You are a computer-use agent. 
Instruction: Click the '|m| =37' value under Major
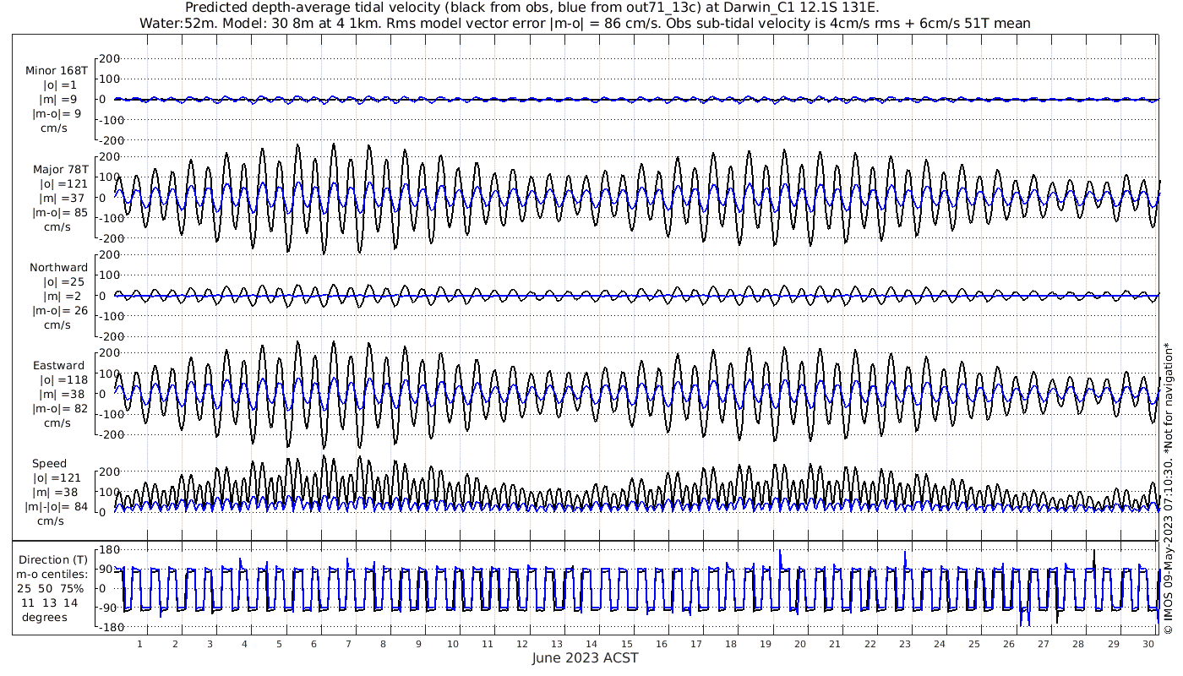(x=63, y=198)
